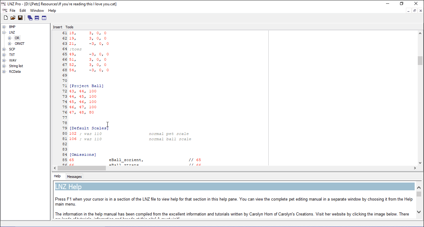Switch to the Help tab

point(57,176)
